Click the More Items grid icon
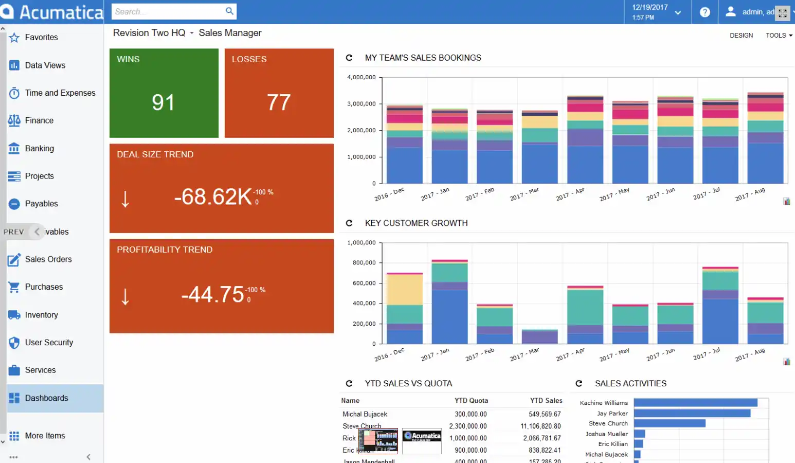Screen dimensions: 795x463 point(14,436)
